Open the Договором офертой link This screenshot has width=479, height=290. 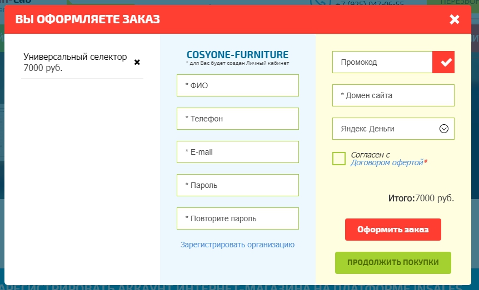(x=387, y=162)
